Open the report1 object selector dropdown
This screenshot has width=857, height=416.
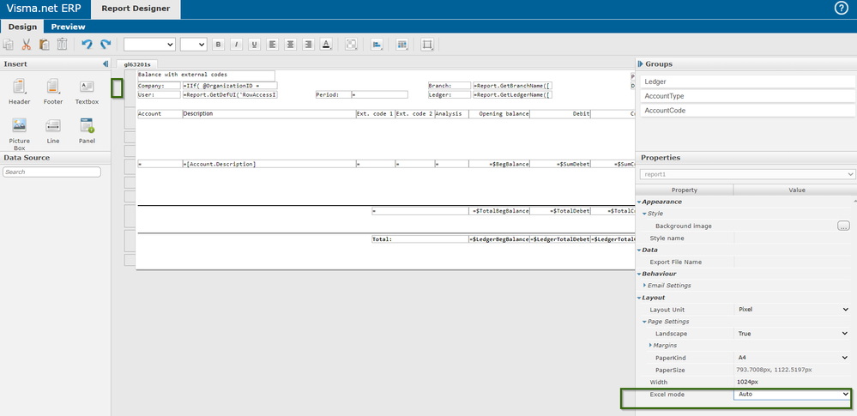coord(747,174)
